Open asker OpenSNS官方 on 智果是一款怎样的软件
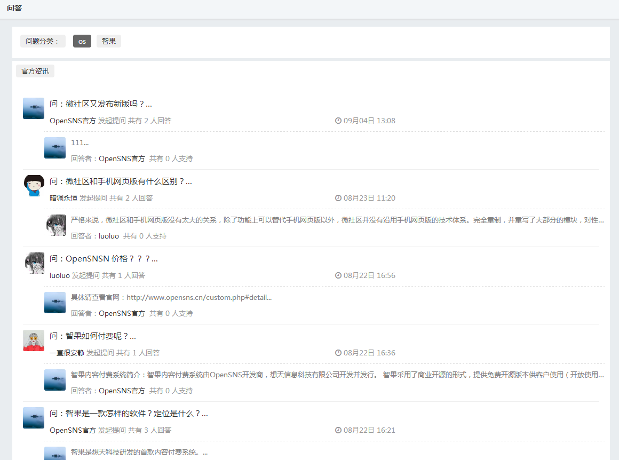Screen dimensions: 619x460 point(73,430)
